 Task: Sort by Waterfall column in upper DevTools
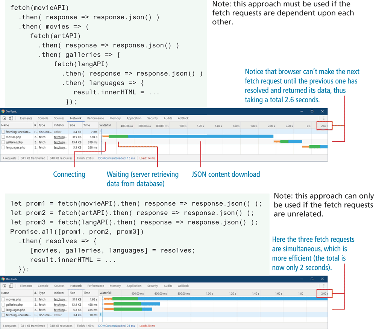click(x=106, y=126)
